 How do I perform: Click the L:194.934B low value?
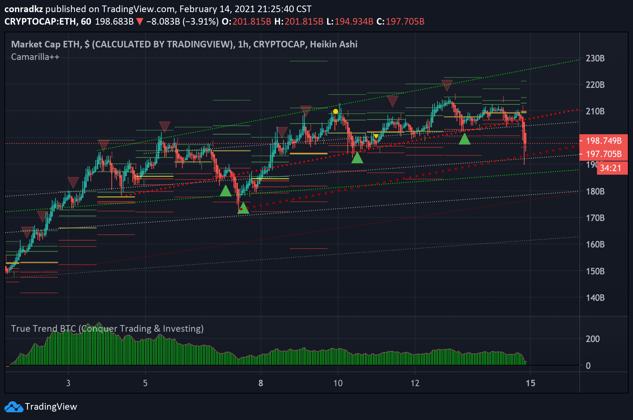click(350, 22)
